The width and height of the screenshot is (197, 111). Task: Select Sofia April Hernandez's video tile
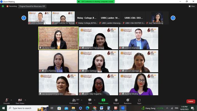(98, 38)
